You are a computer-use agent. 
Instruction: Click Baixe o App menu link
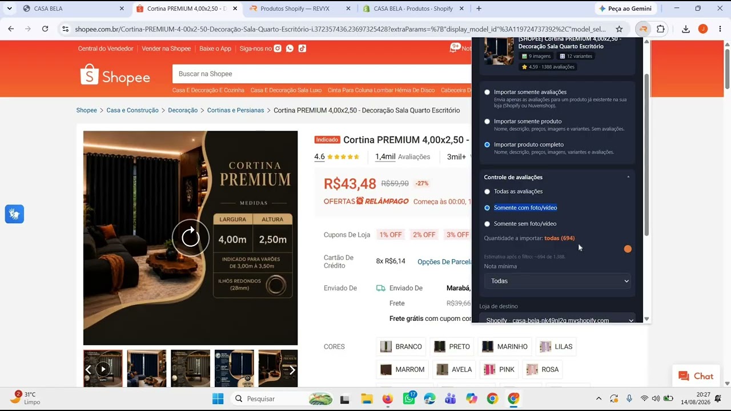pyautogui.click(x=215, y=49)
